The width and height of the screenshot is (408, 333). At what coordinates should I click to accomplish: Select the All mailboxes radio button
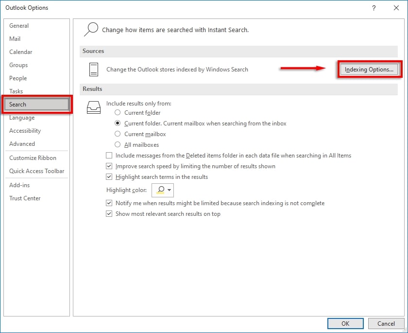[117, 144]
